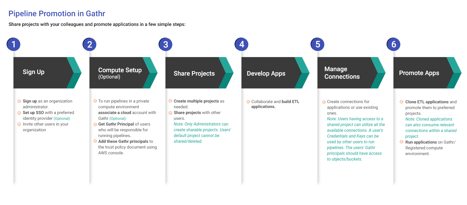Viewport: 467px width, 205px height.
Task: Click check icon beside 'Run applications'
Action: pyautogui.click(x=401, y=142)
